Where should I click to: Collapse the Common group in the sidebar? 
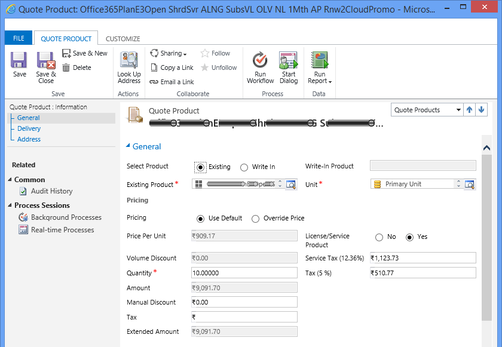(10, 179)
